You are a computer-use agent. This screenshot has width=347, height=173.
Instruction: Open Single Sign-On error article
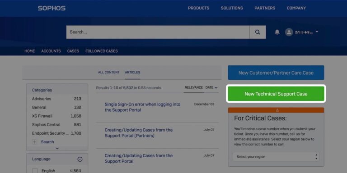tap(142, 107)
